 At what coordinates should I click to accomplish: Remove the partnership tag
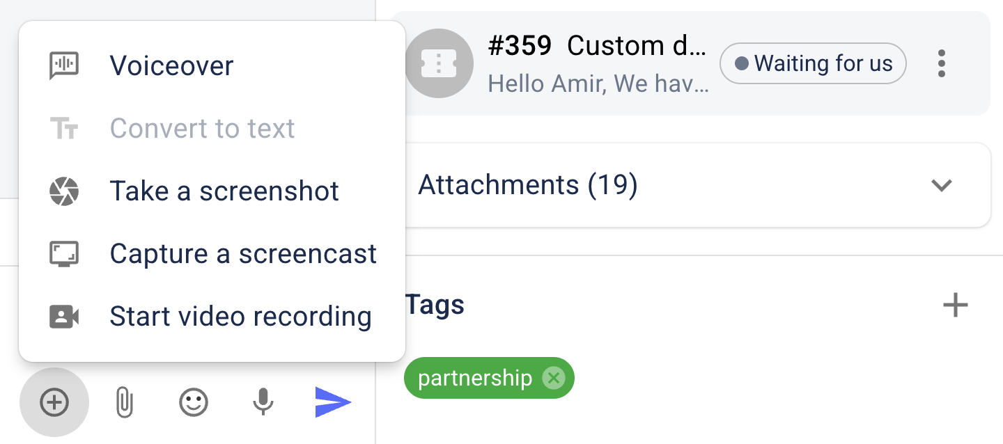coord(554,378)
